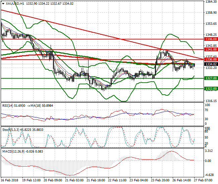Select the MACD(12,26,9) indicator label
This screenshot has width=218, height=184.
[x=13, y=152]
